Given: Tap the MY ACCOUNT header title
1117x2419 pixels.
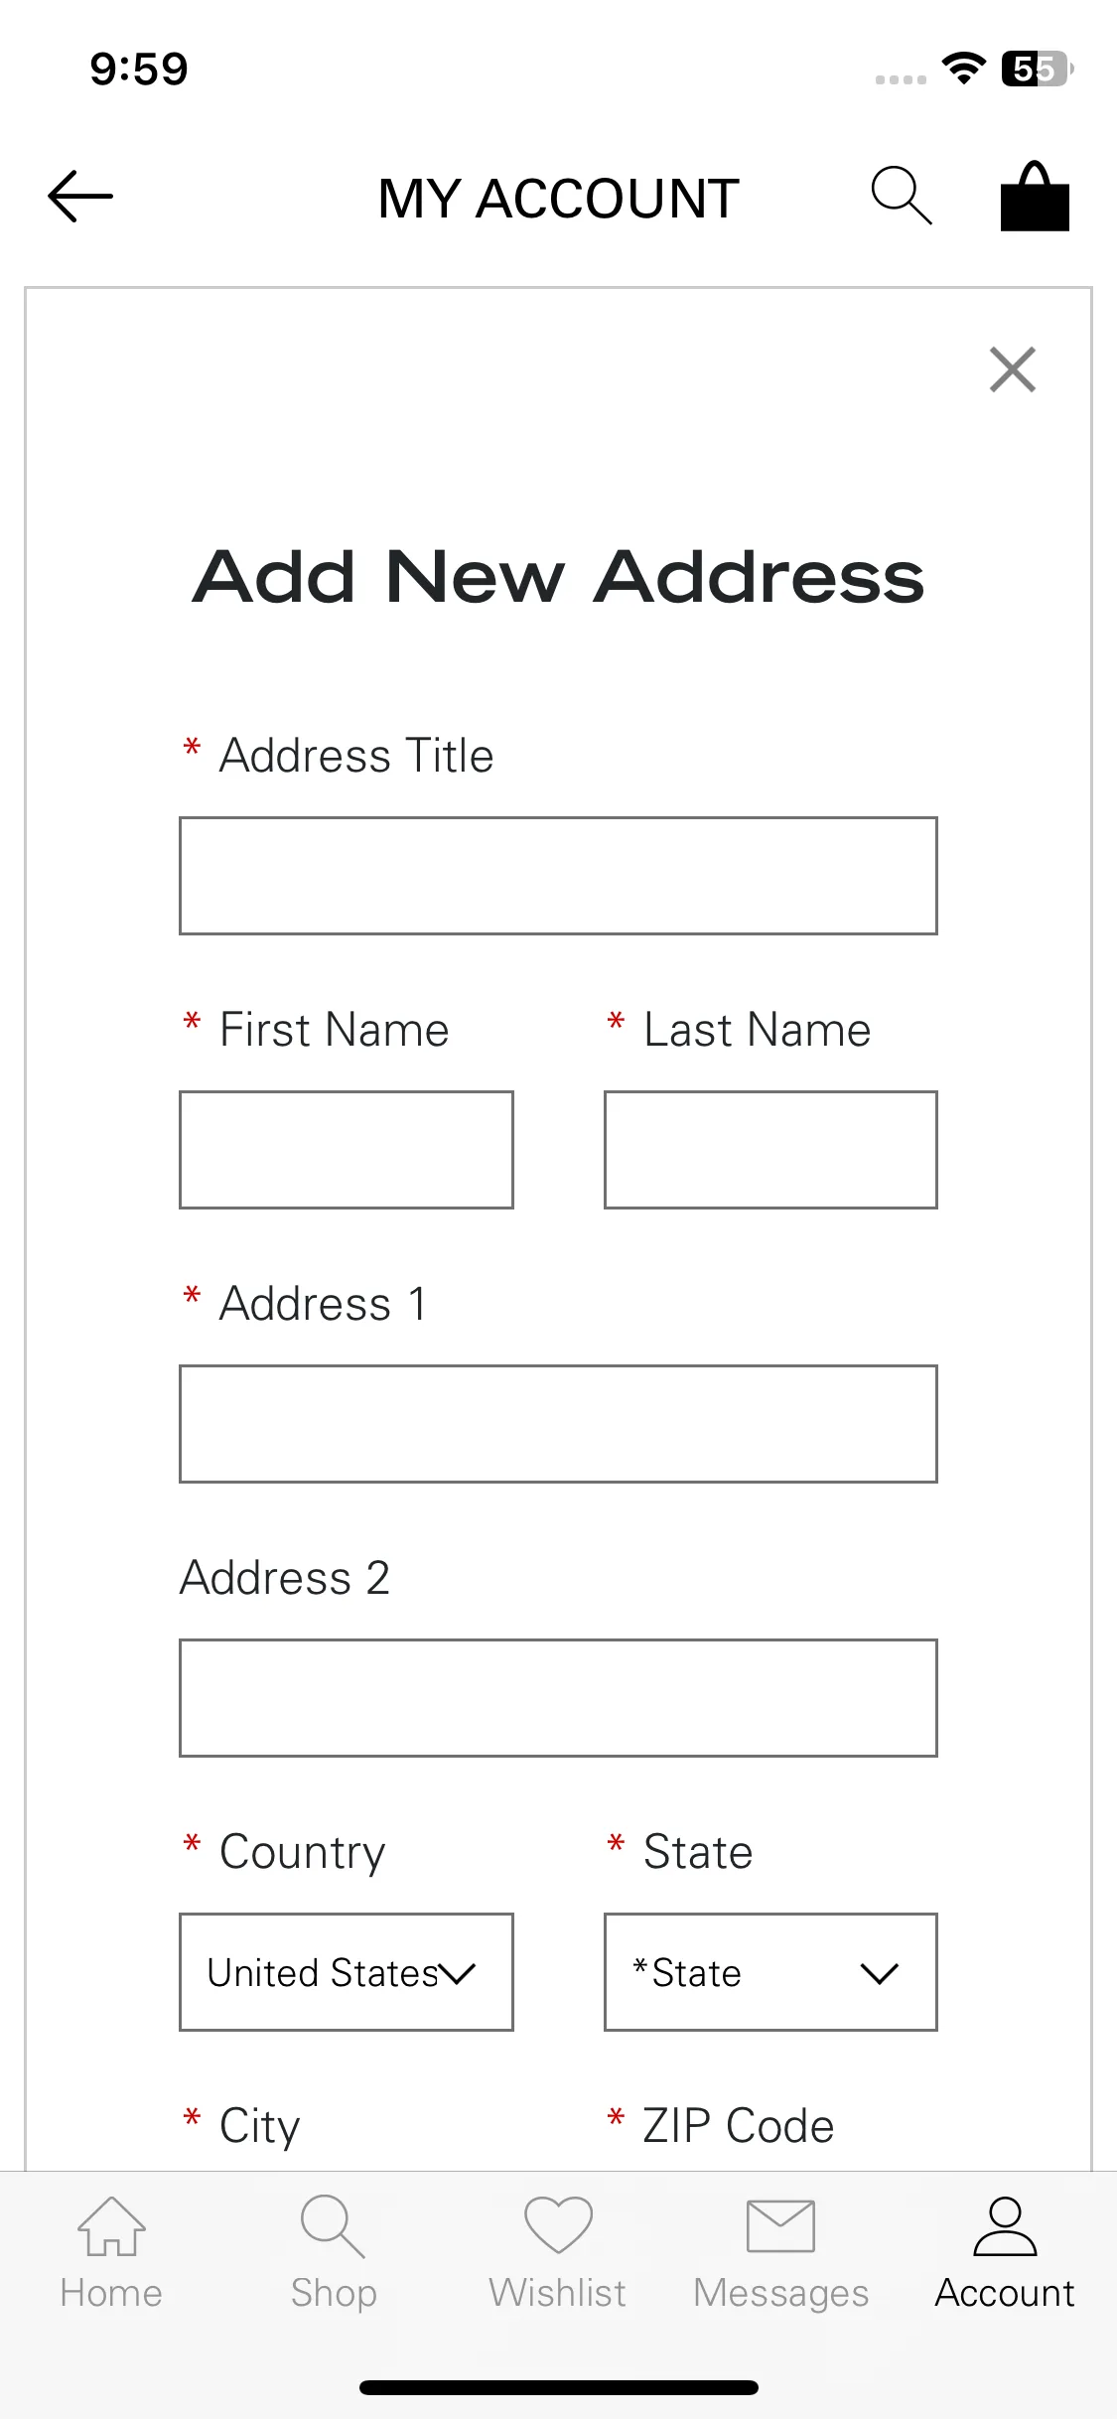Looking at the screenshot, I should coord(558,199).
